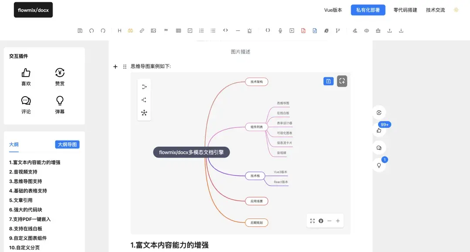The width and height of the screenshot is (470, 252).
Task: Zoom out the mind map with minus
Action: [x=329, y=221]
